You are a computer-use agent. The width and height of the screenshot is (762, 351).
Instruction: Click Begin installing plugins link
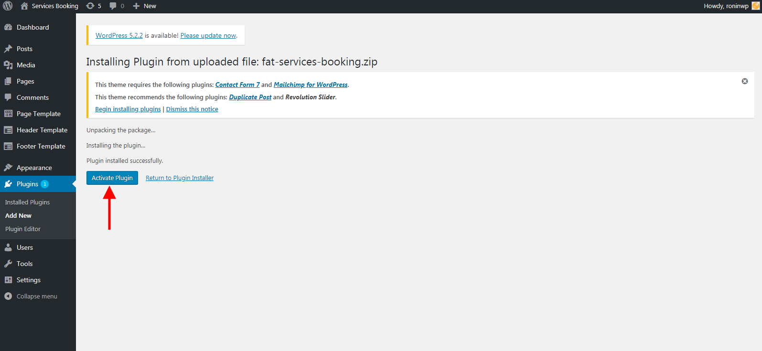(x=128, y=109)
